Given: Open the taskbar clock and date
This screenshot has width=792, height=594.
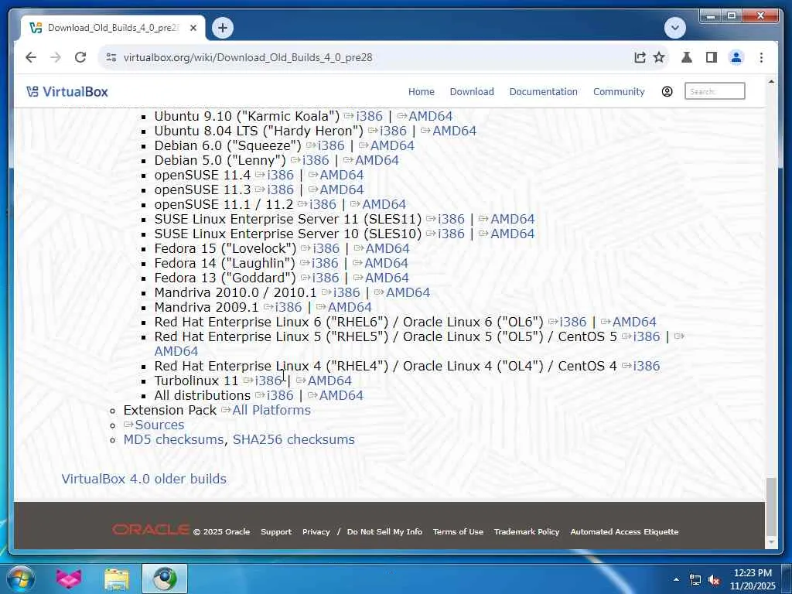Looking at the screenshot, I should pos(753,579).
